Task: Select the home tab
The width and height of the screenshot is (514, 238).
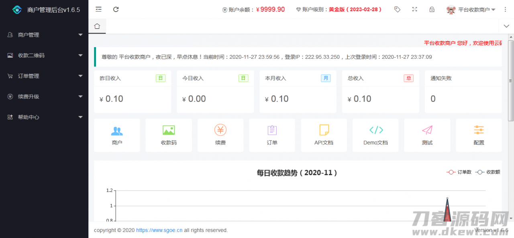Action: point(97,26)
